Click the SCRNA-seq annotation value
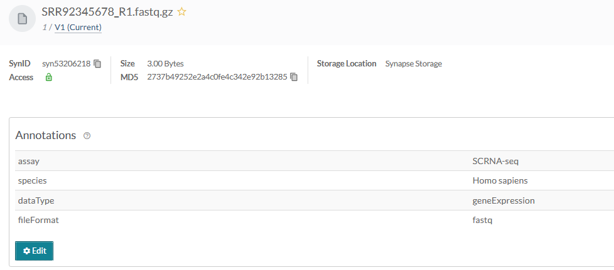The width and height of the screenshot is (614, 270). 495,161
